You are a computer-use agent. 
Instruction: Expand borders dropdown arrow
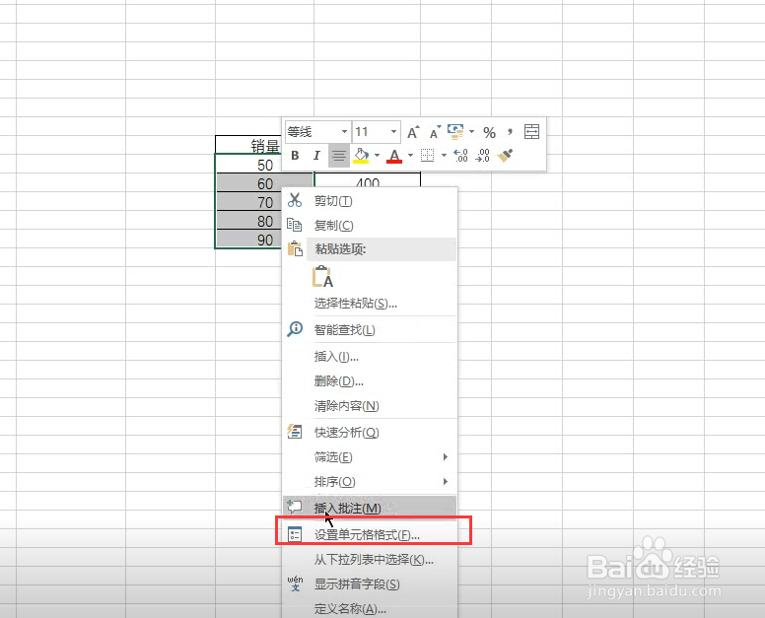pyautogui.click(x=444, y=156)
